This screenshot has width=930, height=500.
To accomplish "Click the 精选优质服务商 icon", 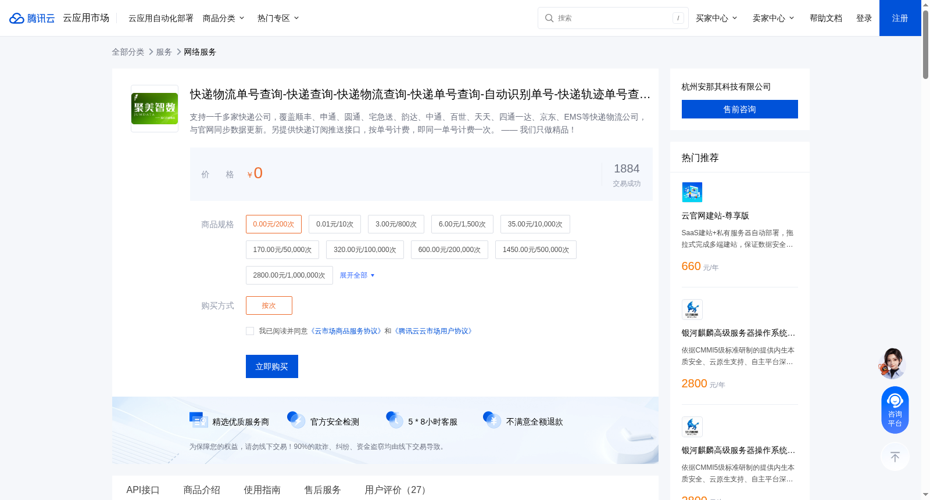I will [199, 420].
